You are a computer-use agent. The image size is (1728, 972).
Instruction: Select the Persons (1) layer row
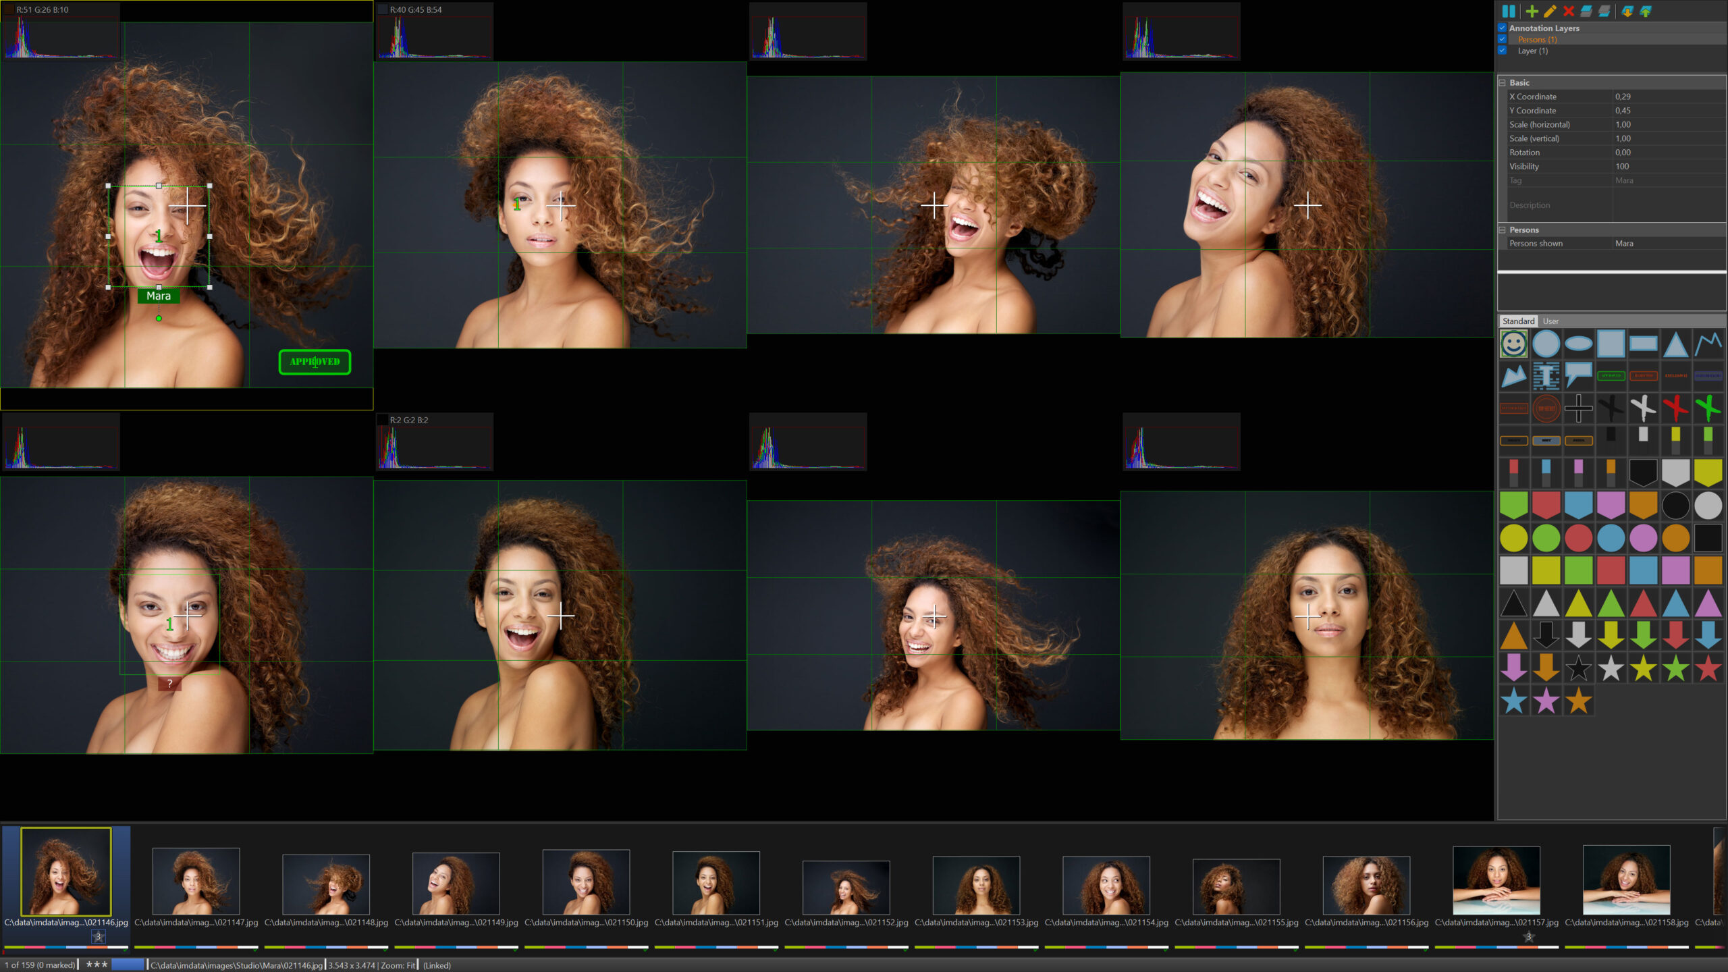[1538, 39]
